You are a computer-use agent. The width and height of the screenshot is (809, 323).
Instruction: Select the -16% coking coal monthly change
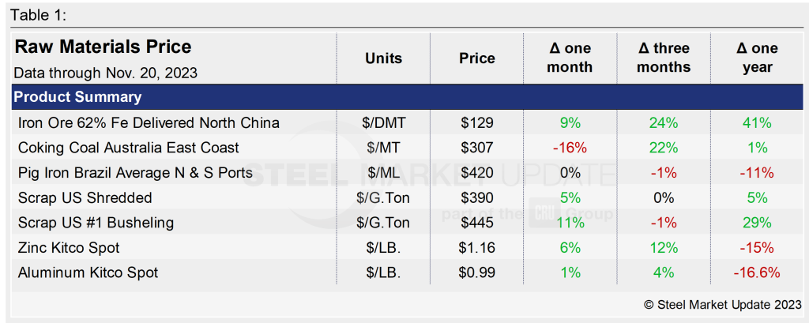570,148
